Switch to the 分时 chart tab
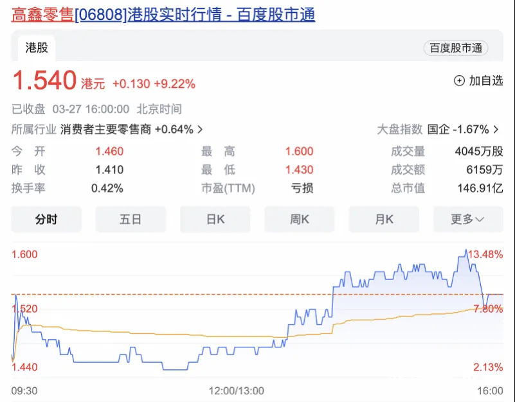This screenshot has height=402, width=515. click(x=46, y=220)
